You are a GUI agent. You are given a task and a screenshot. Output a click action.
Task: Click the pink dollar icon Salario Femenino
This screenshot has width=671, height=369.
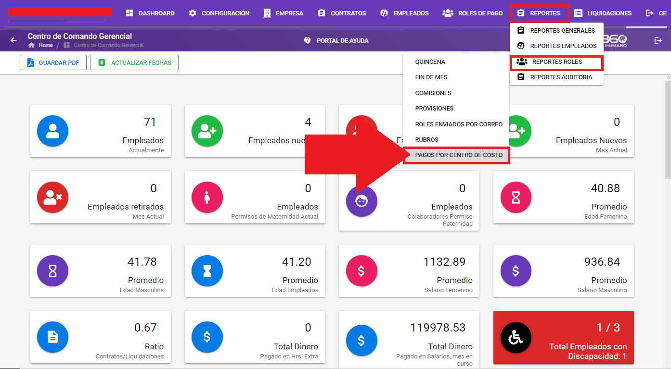(x=361, y=271)
